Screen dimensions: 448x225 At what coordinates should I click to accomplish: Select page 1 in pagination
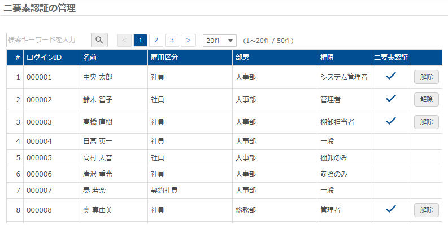140,40
